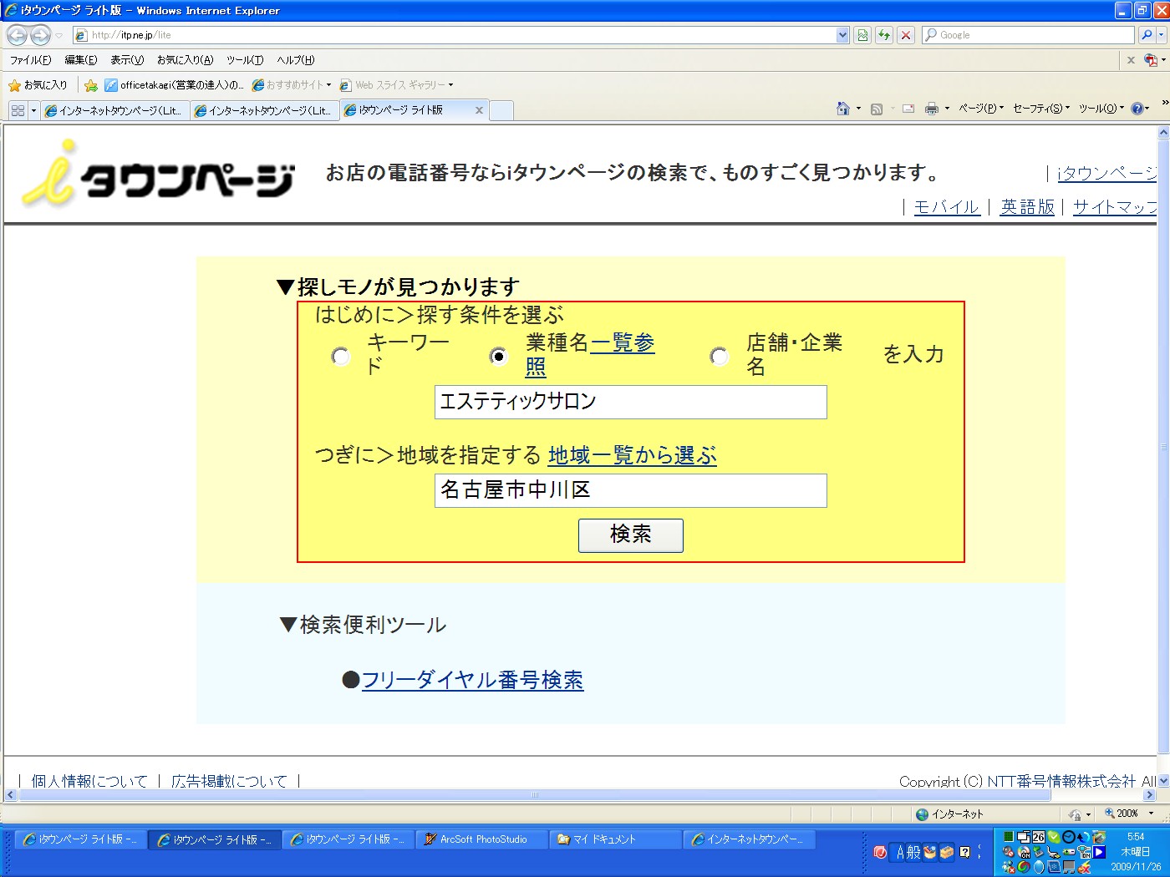The height and width of the screenshot is (877, 1170).
Task: Open 個人情報について footer link
Action: [89, 780]
